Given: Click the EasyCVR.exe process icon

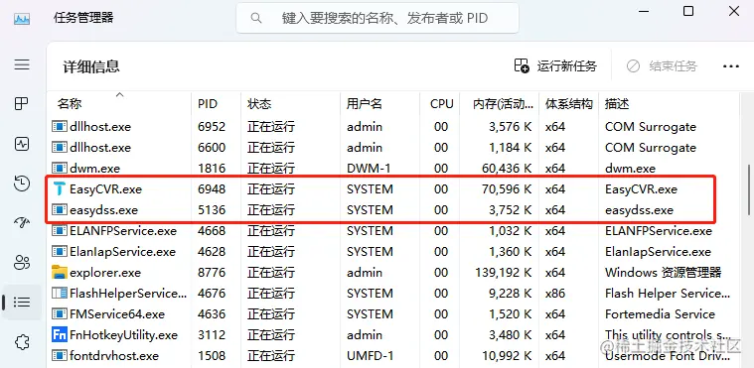Looking at the screenshot, I should 60,189.
